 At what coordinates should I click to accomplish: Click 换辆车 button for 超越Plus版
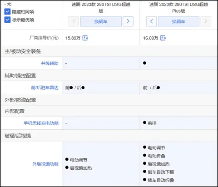178,21
